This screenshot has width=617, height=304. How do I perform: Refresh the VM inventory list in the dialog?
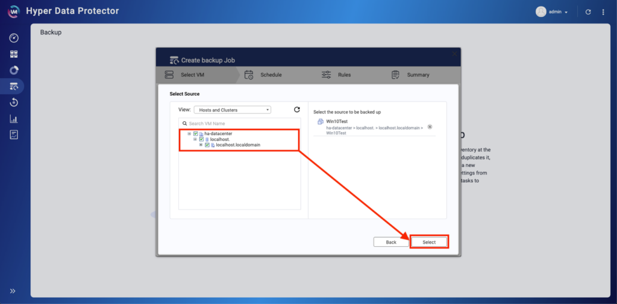(296, 110)
